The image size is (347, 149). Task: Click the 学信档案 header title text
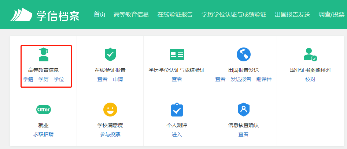pyautogui.click(x=58, y=15)
